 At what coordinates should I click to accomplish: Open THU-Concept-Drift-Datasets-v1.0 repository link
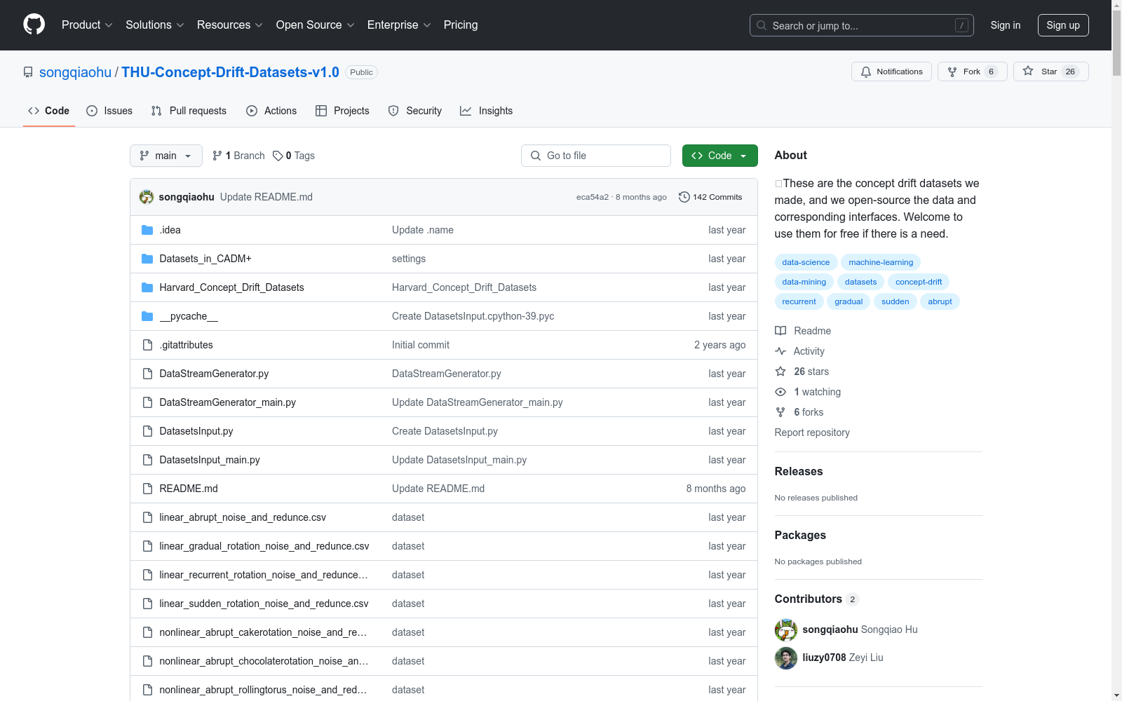230,72
